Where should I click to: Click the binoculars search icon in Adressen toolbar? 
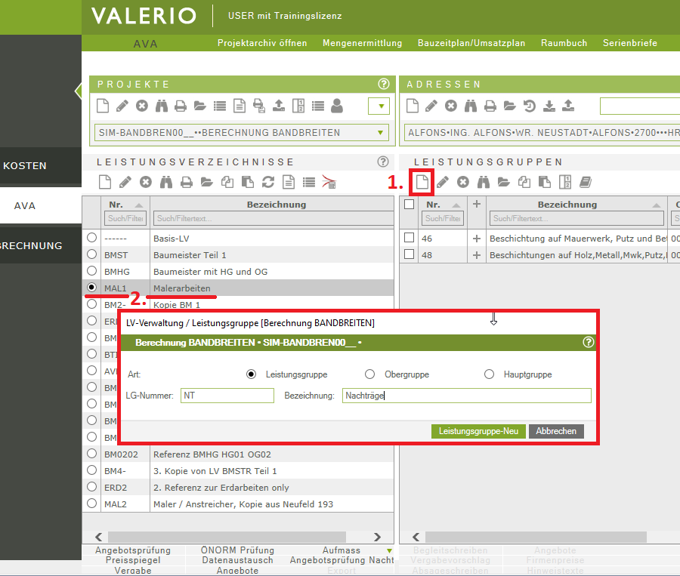tap(471, 106)
